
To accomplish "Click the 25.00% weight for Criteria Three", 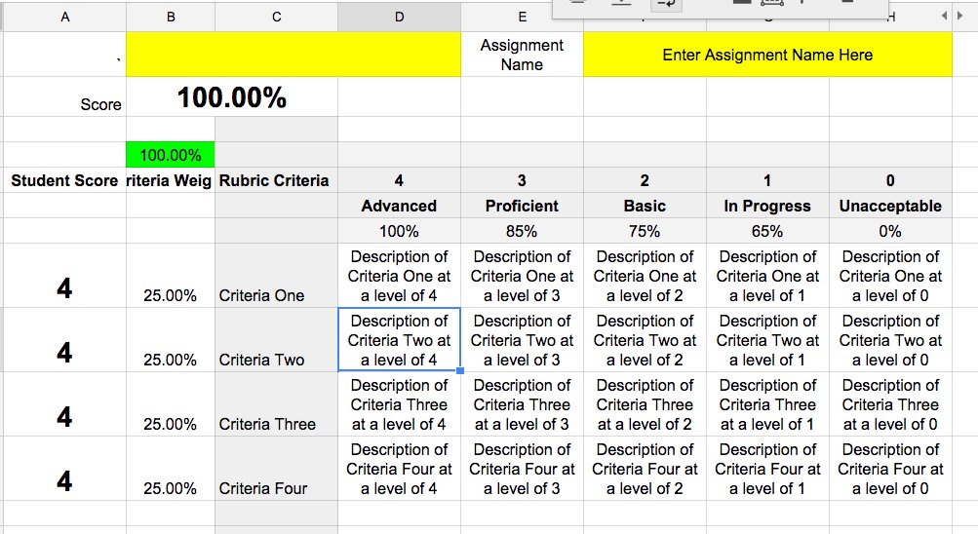I will click(x=171, y=403).
